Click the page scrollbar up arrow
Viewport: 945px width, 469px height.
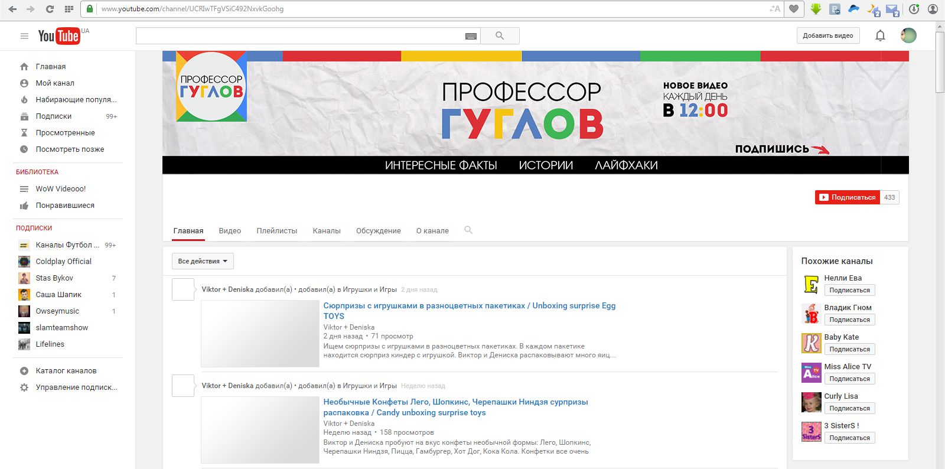click(940, 27)
